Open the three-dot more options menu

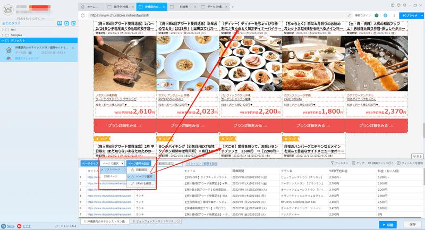394,15
